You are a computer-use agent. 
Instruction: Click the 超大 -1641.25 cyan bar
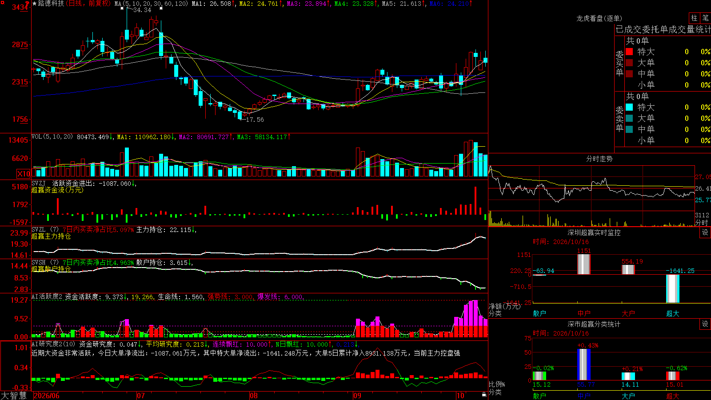(673, 288)
